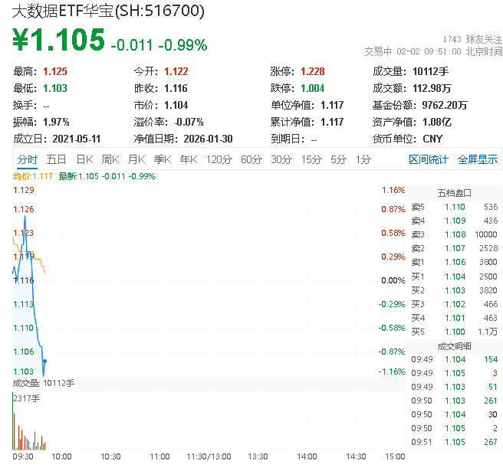Image resolution: width=503 pixels, height=471 pixels.
Task: Click the 净值日期 date 2026-01-30
Action: 208,139
